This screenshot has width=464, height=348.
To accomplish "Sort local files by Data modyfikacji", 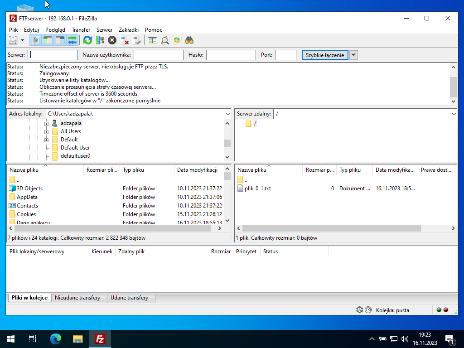I will [199, 170].
